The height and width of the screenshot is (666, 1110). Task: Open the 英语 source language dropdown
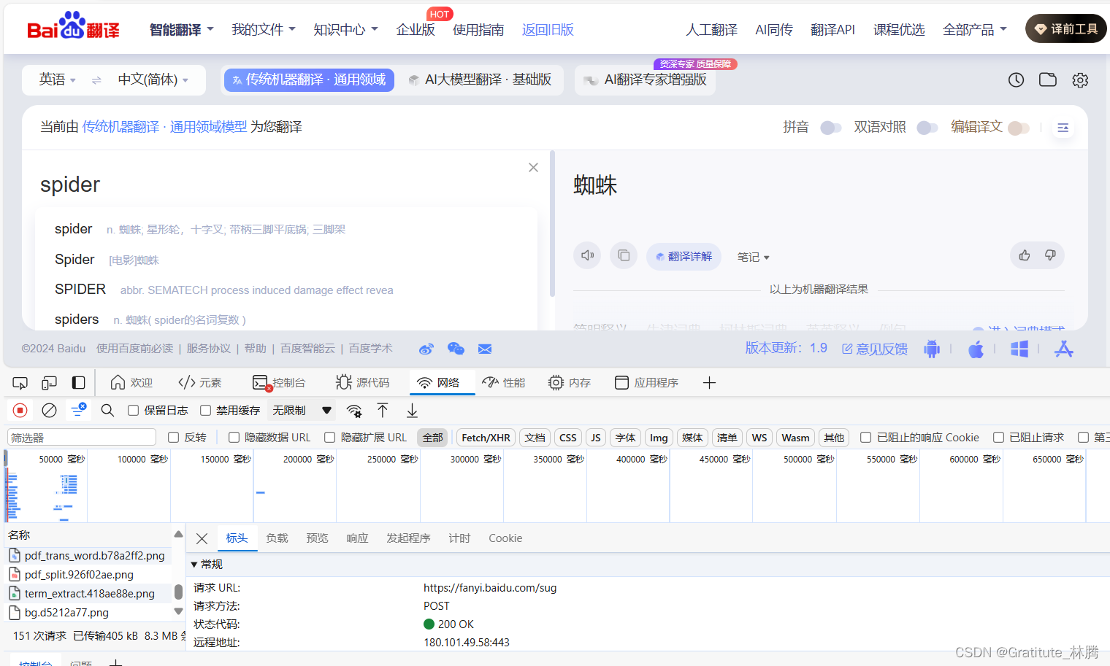[x=56, y=80]
